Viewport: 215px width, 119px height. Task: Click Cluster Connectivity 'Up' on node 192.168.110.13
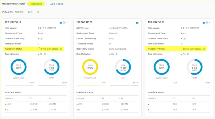point(183,39)
